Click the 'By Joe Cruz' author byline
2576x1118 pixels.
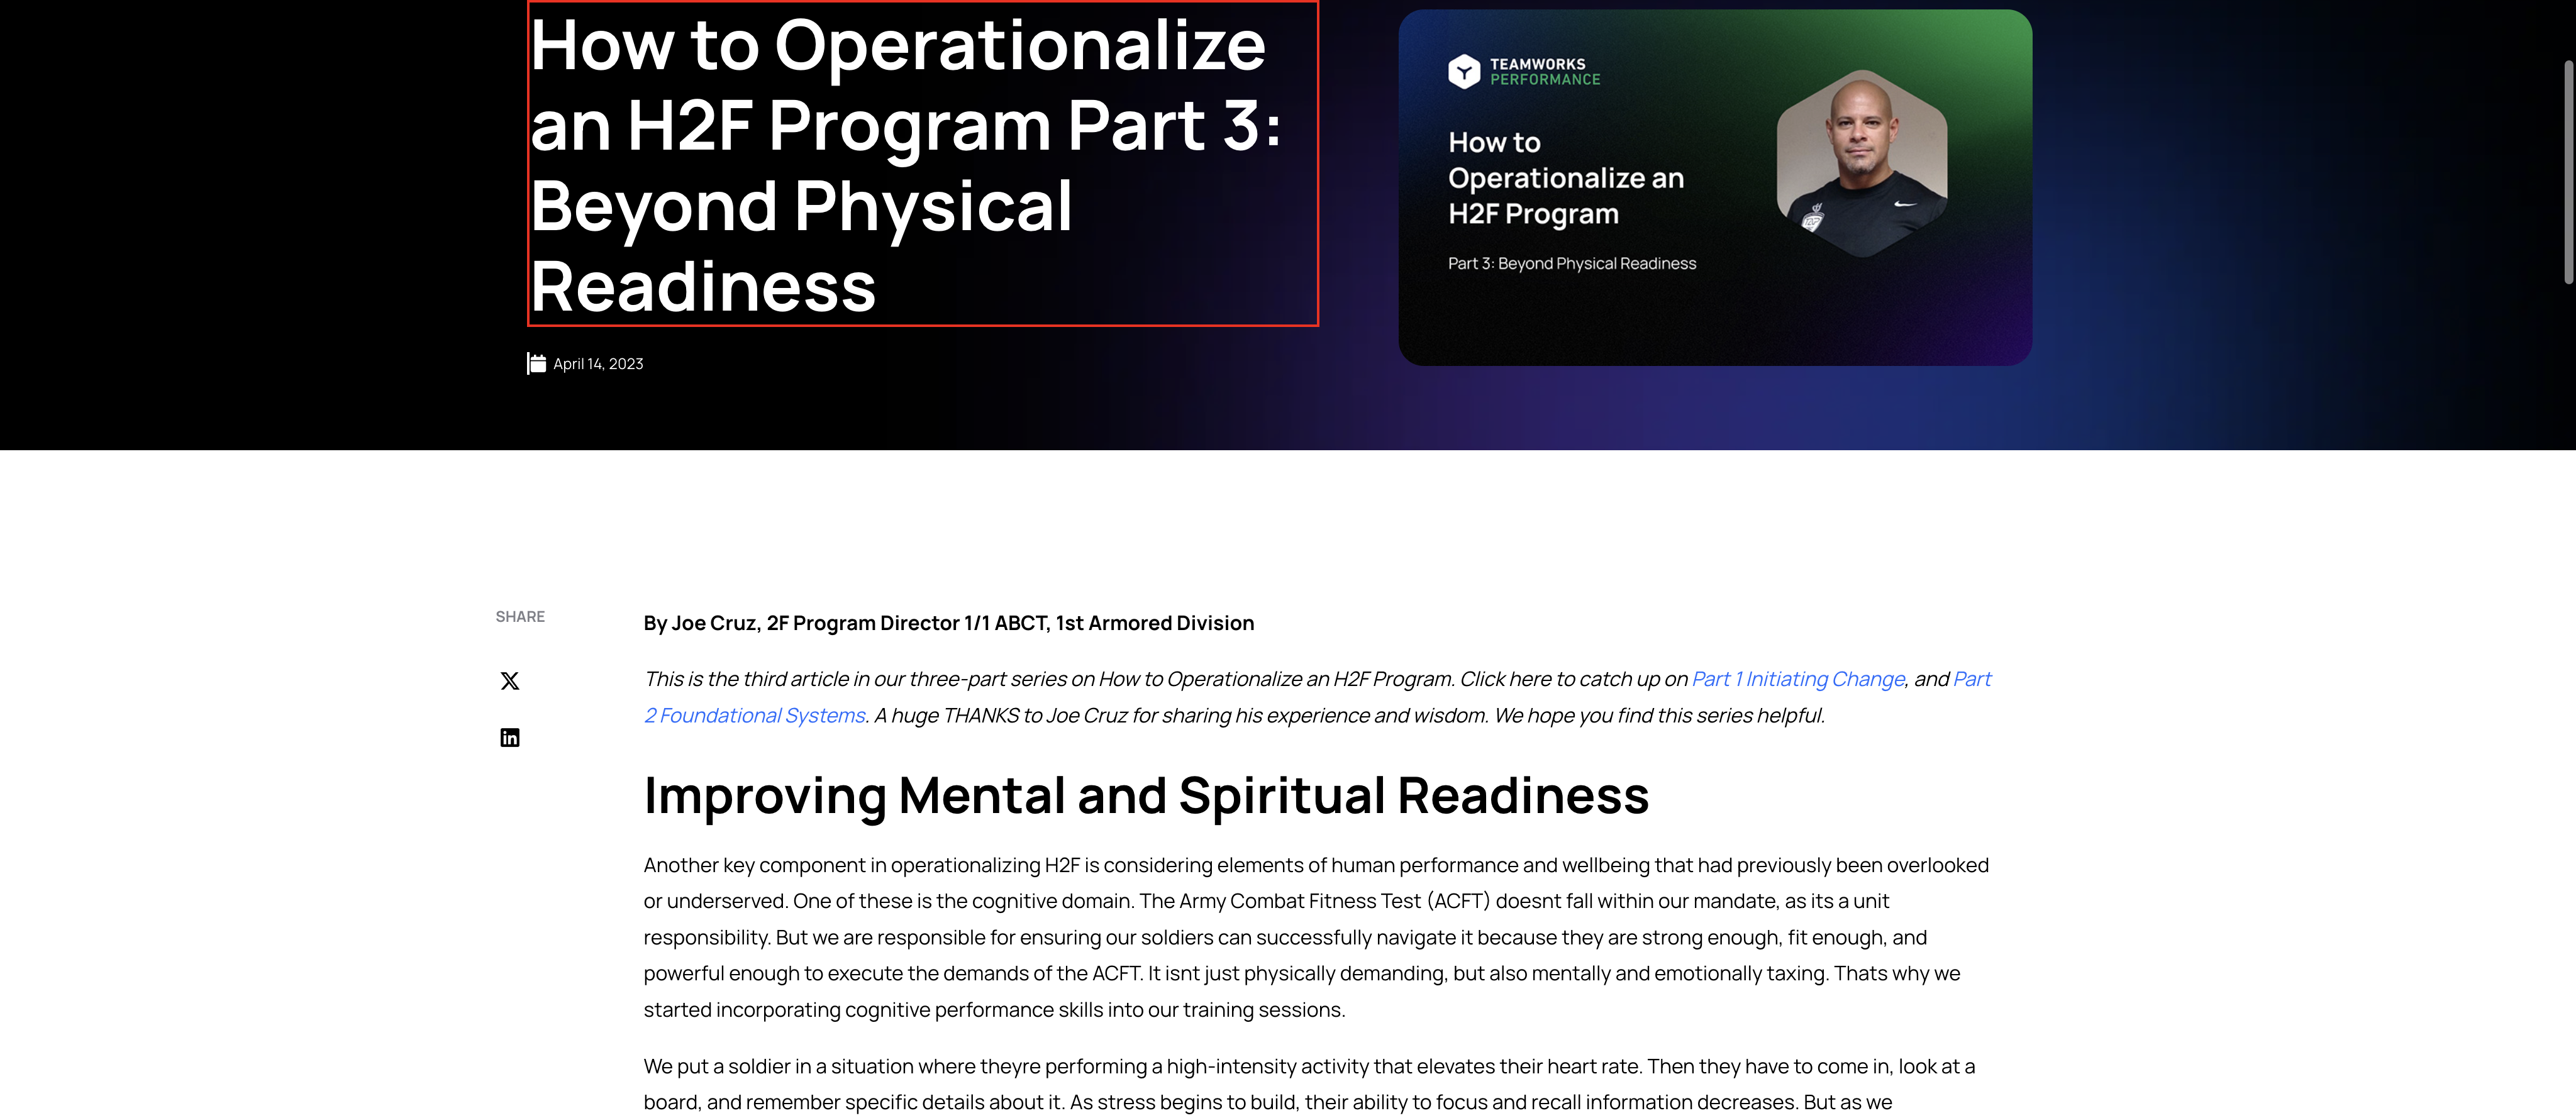[x=948, y=623]
